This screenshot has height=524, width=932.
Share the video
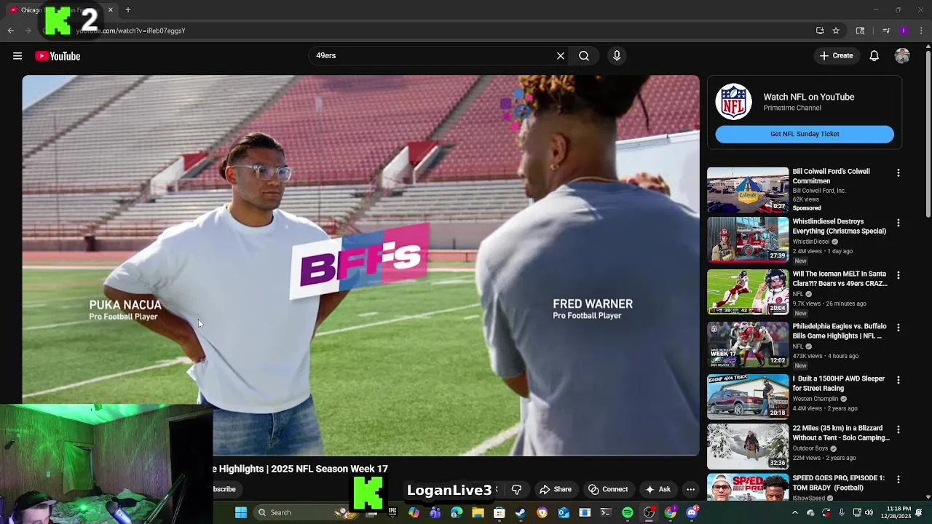tap(556, 490)
